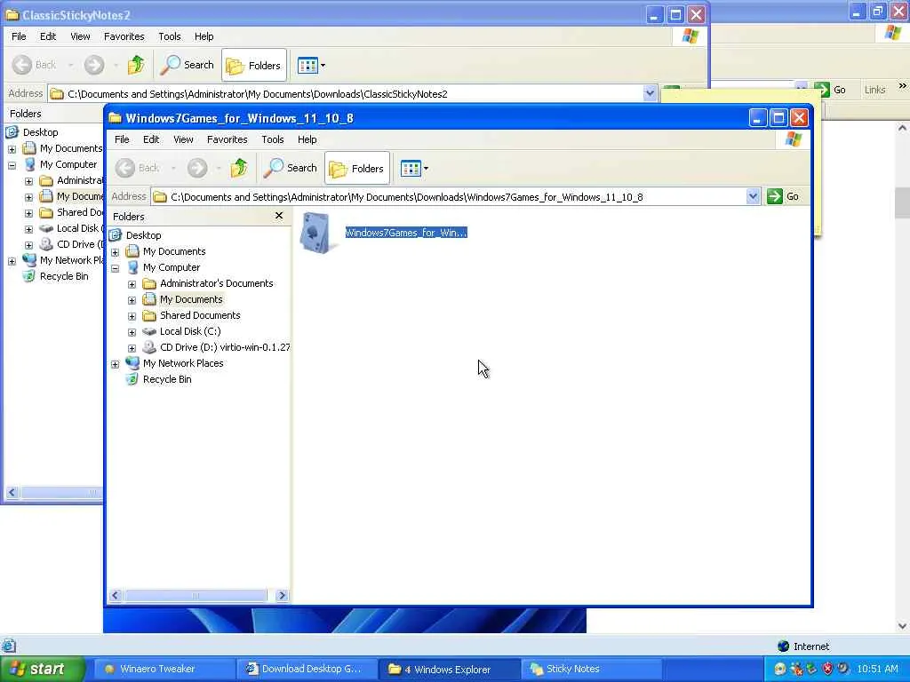Select My Network Places in front tree
The image size is (910, 682).
(183, 363)
